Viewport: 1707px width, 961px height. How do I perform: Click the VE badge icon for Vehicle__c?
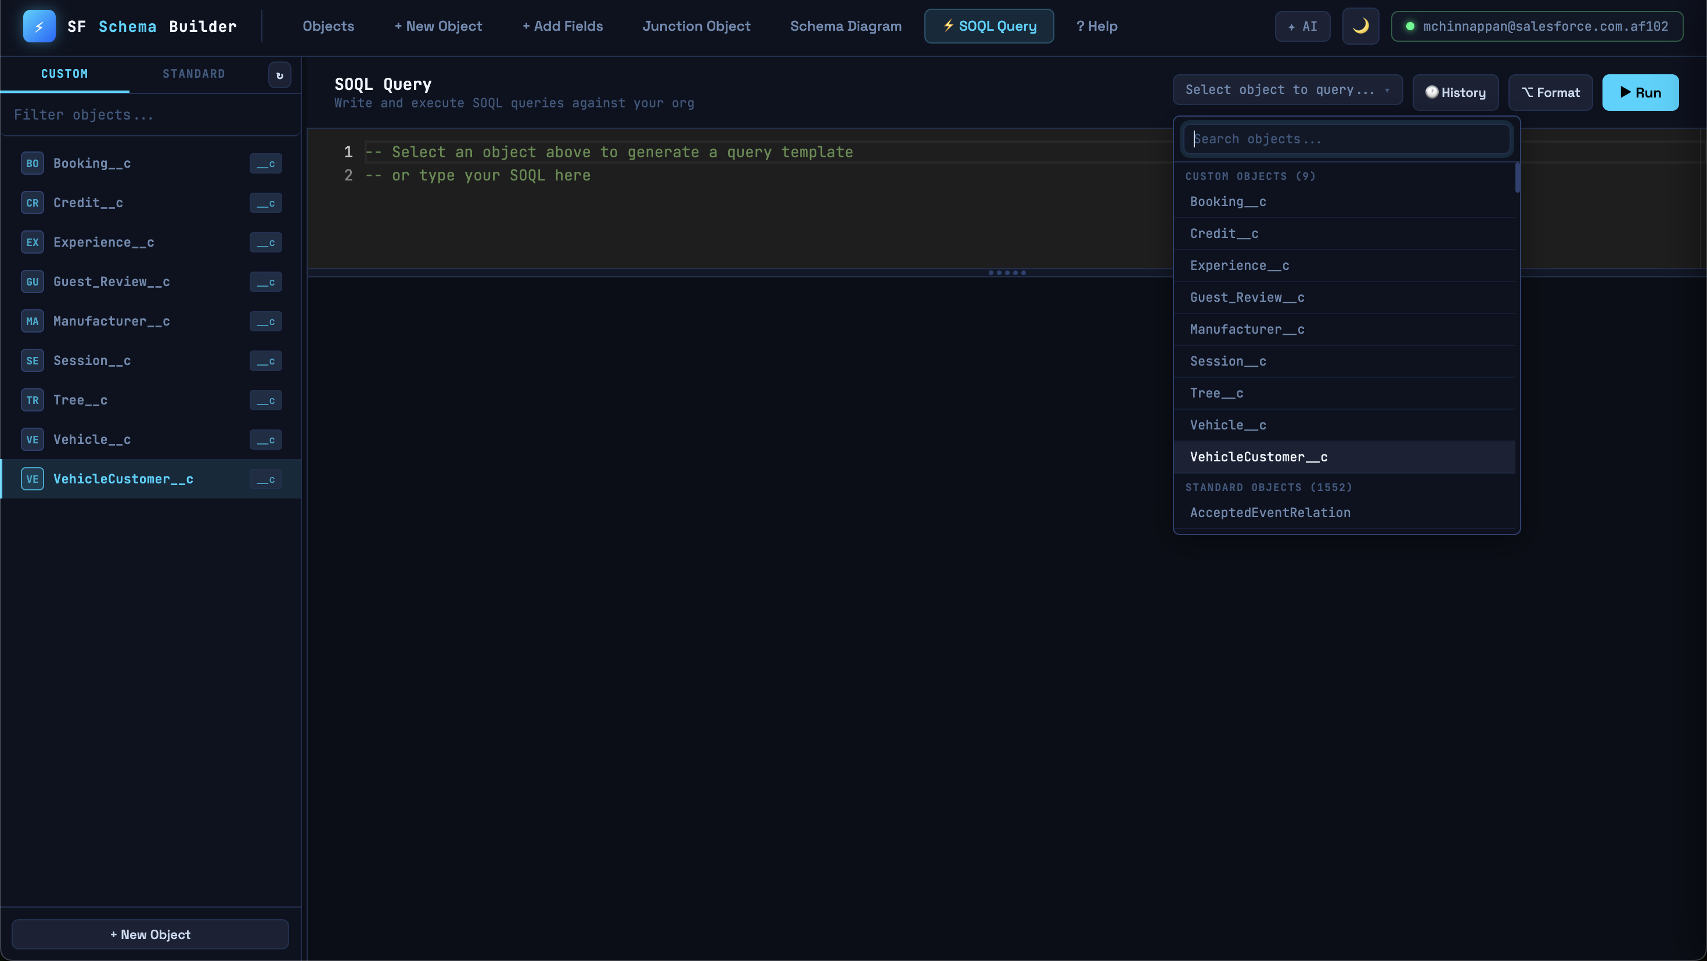[33, 440]
